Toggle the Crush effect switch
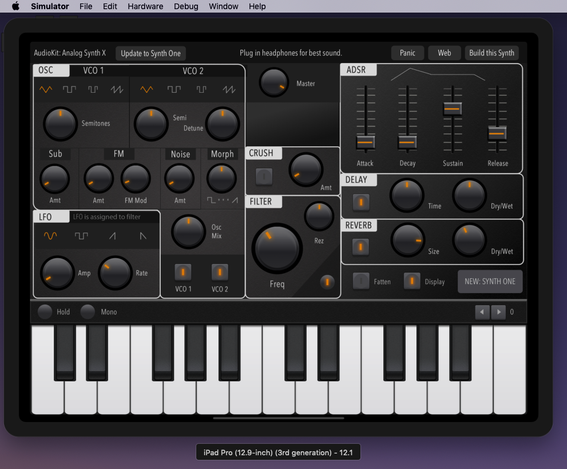The height and width of the screenshot is (469, 567). point(264,176)
